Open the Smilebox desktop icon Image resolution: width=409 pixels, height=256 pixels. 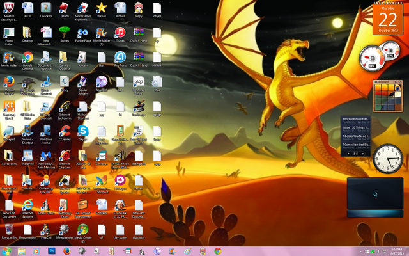pos(102,156)
